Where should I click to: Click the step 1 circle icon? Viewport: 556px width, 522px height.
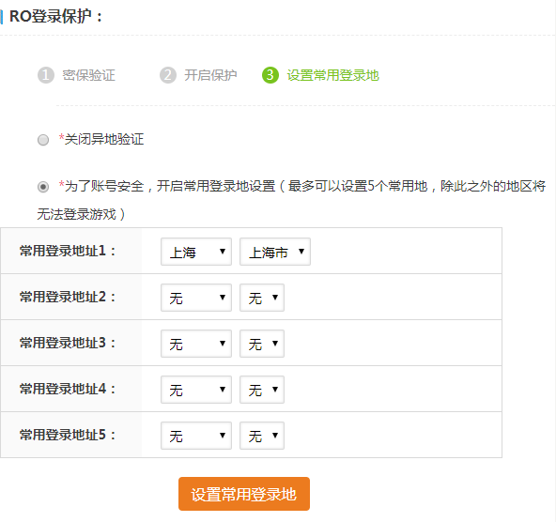coord(46,75)
